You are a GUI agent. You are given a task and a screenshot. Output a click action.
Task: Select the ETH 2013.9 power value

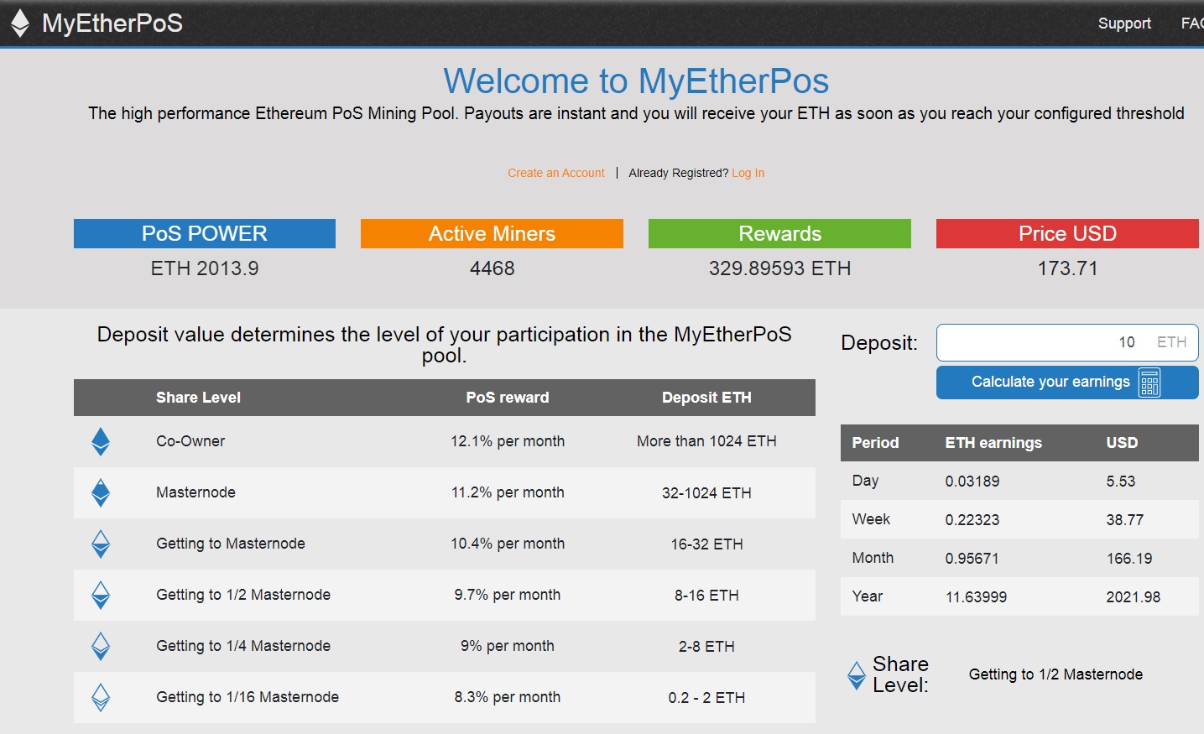click(205, 268)
